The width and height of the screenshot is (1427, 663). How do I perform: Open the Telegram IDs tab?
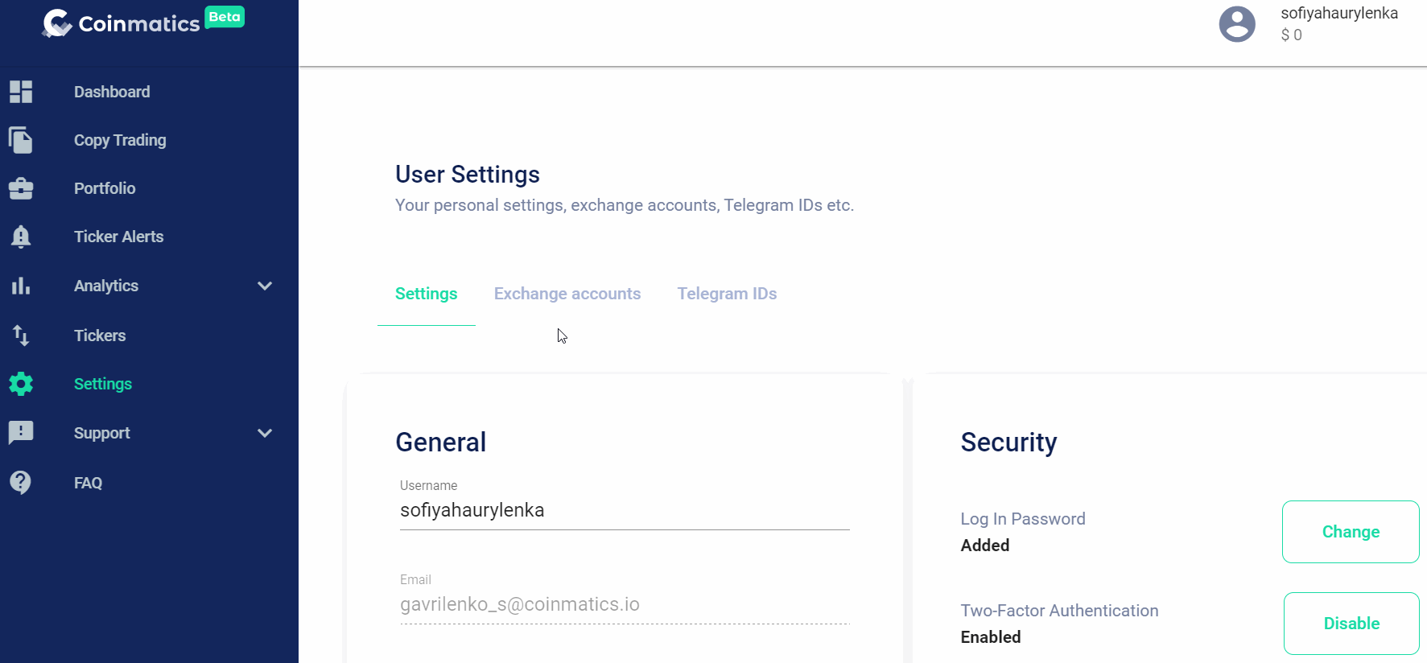click(727, 294)
